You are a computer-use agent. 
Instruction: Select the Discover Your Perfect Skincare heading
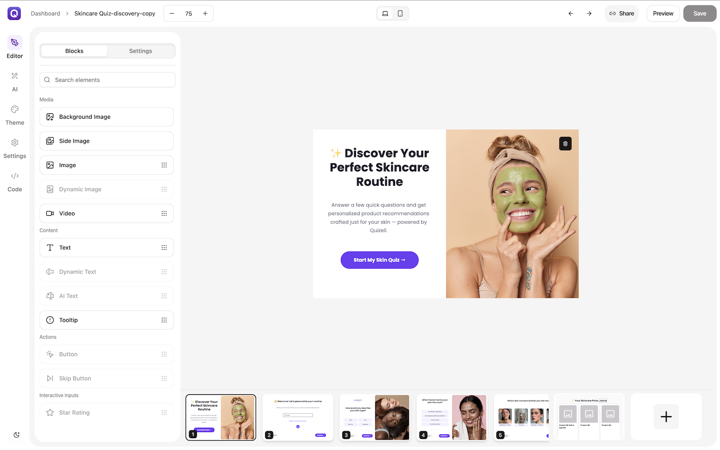379,167
